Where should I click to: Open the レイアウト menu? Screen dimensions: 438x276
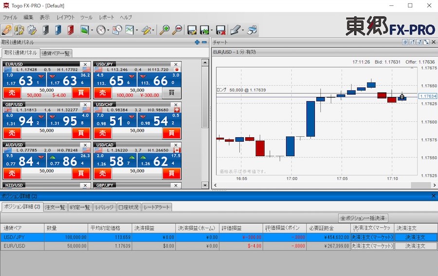coord(66,18)
